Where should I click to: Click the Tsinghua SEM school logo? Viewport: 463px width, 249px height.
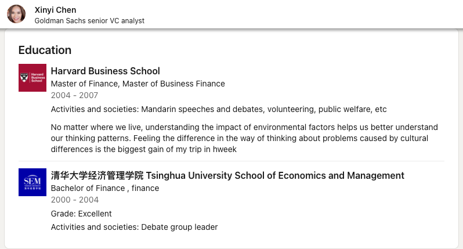(32, 182)
